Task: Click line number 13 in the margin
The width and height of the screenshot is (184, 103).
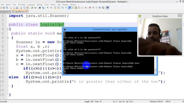Action: [2, 68]
